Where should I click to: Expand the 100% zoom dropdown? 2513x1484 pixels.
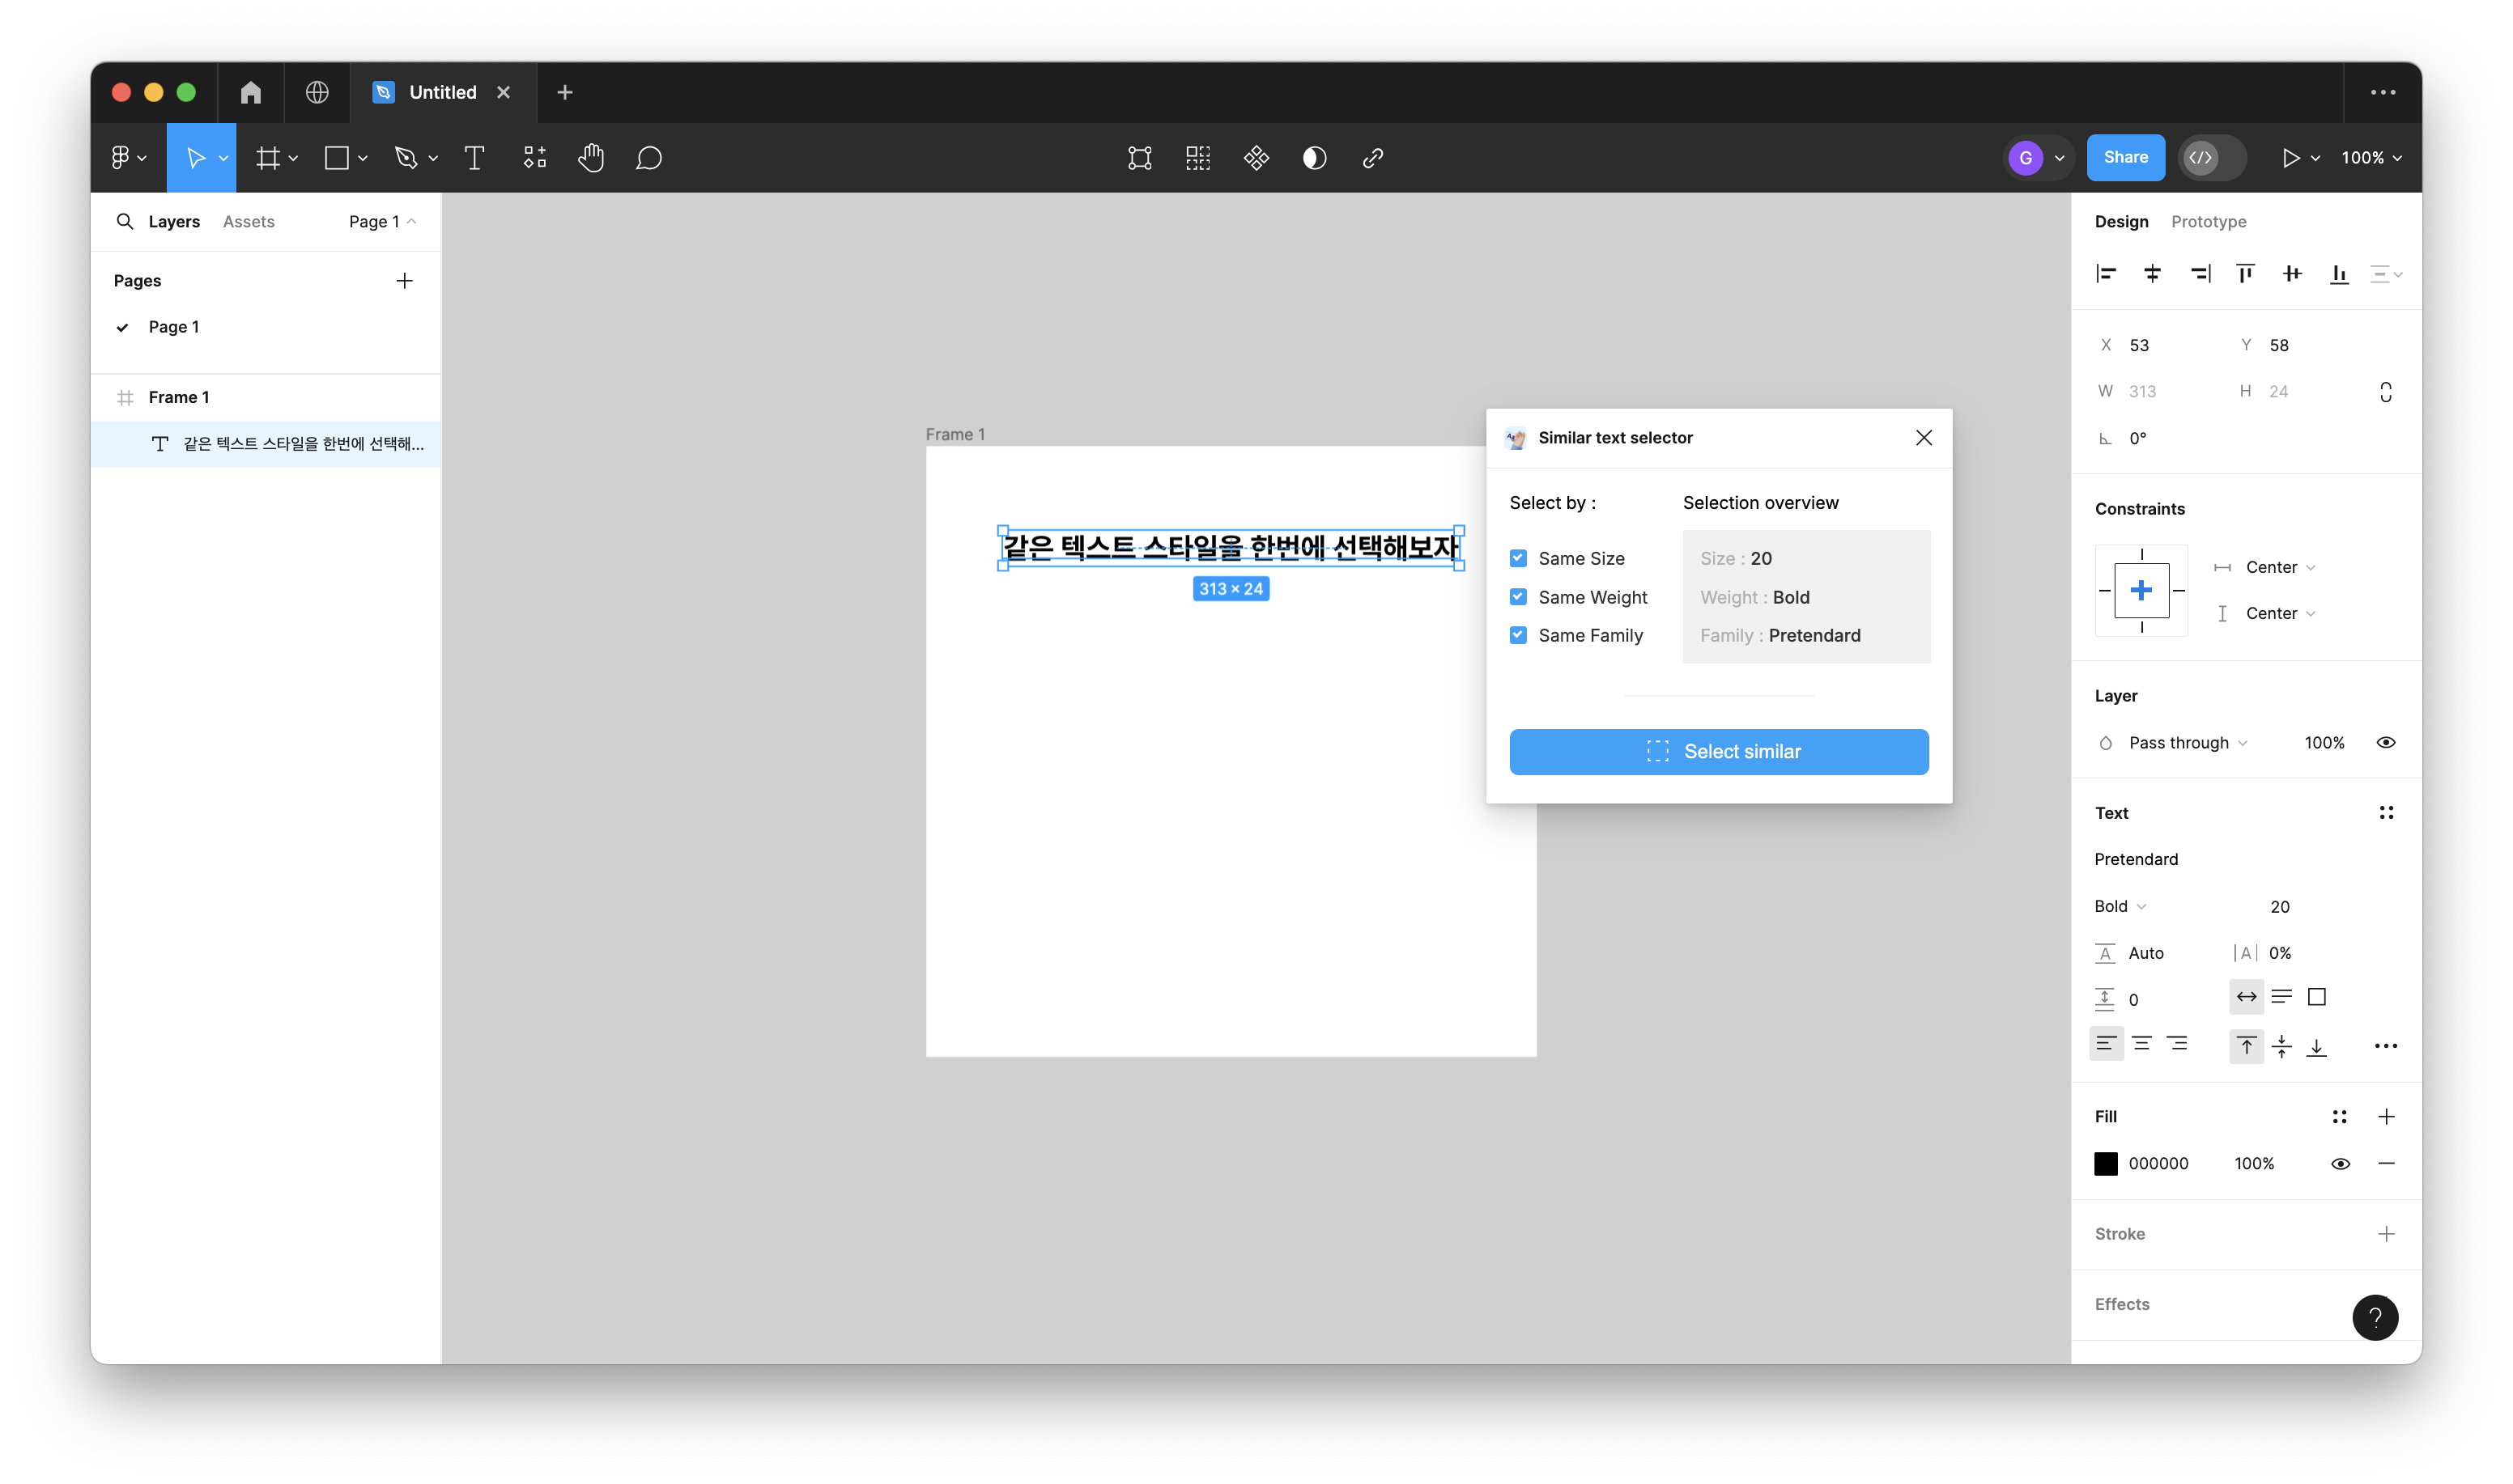point(2371,158)
